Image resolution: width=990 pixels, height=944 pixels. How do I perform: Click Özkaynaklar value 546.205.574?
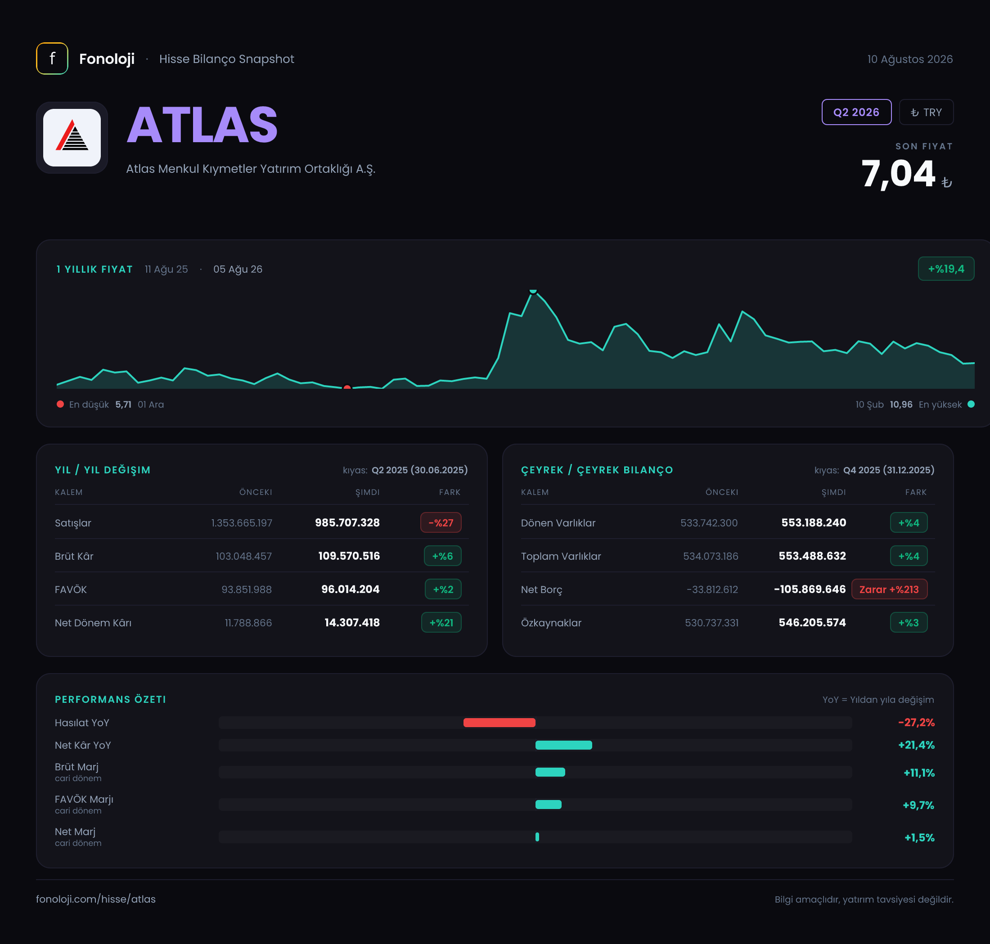tap(812, 622)
